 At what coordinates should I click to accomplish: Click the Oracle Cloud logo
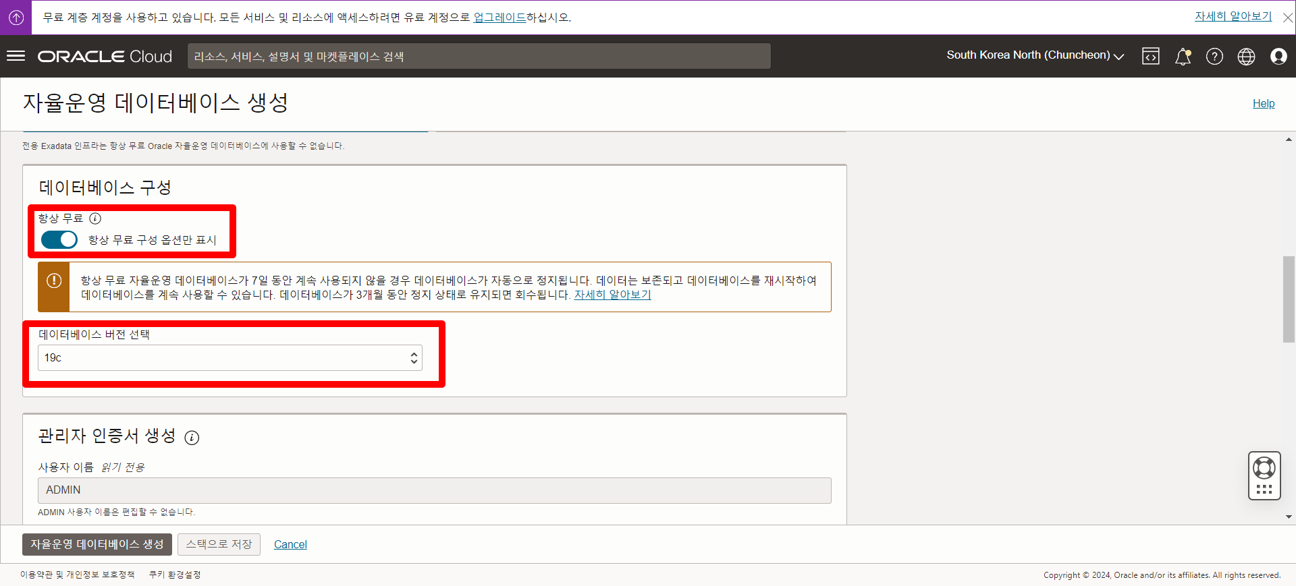[x=105, y=57]
